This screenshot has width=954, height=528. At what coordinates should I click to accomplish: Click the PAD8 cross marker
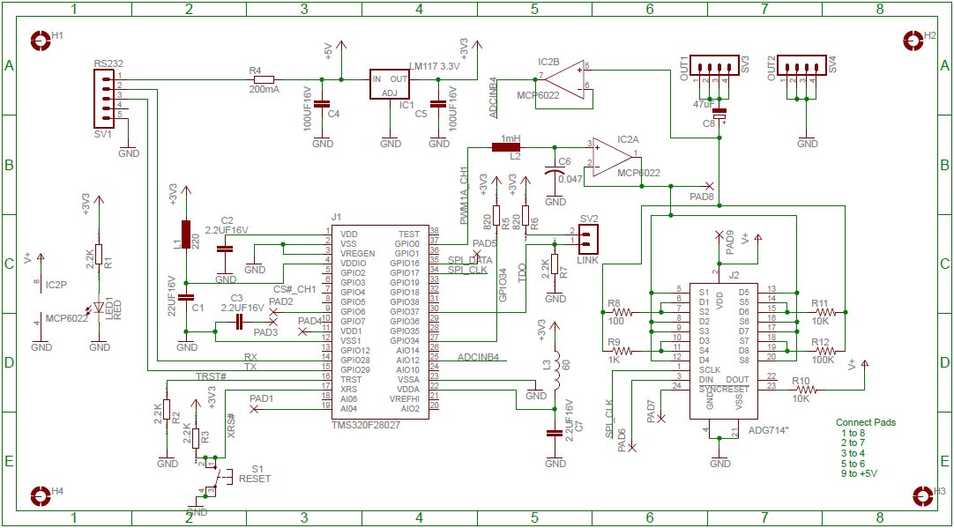click(710, 185)
